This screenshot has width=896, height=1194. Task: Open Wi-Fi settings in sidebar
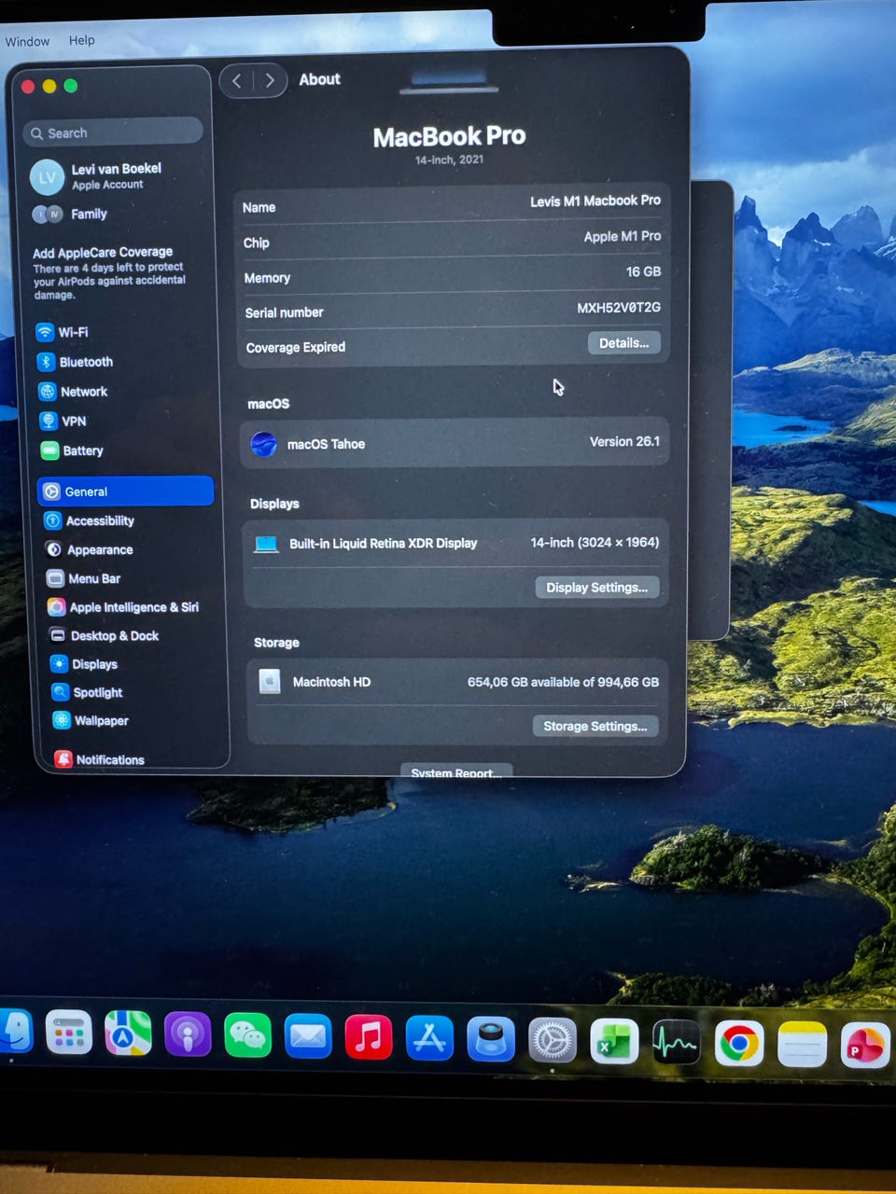(63, 332)
